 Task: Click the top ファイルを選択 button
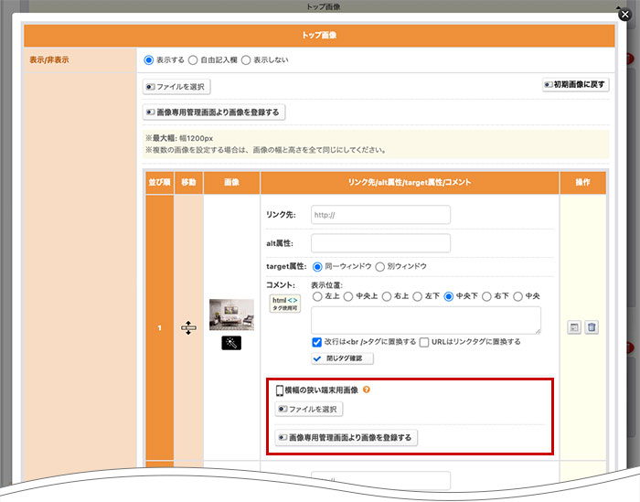tap(177, 87)
